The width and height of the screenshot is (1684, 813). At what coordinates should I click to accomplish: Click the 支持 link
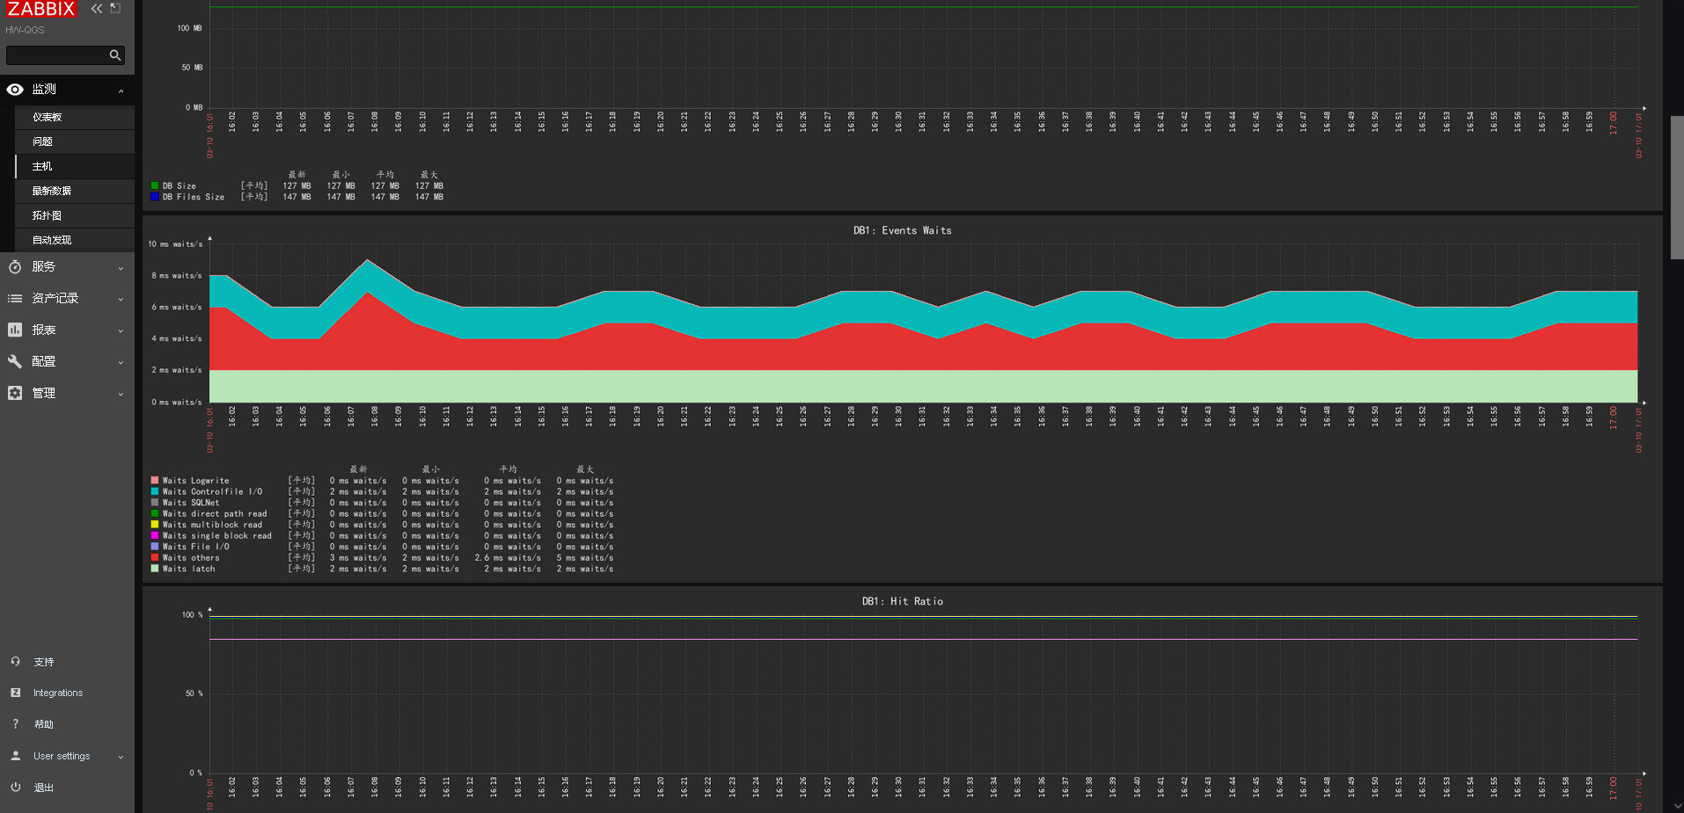click(x=41, y=660)
